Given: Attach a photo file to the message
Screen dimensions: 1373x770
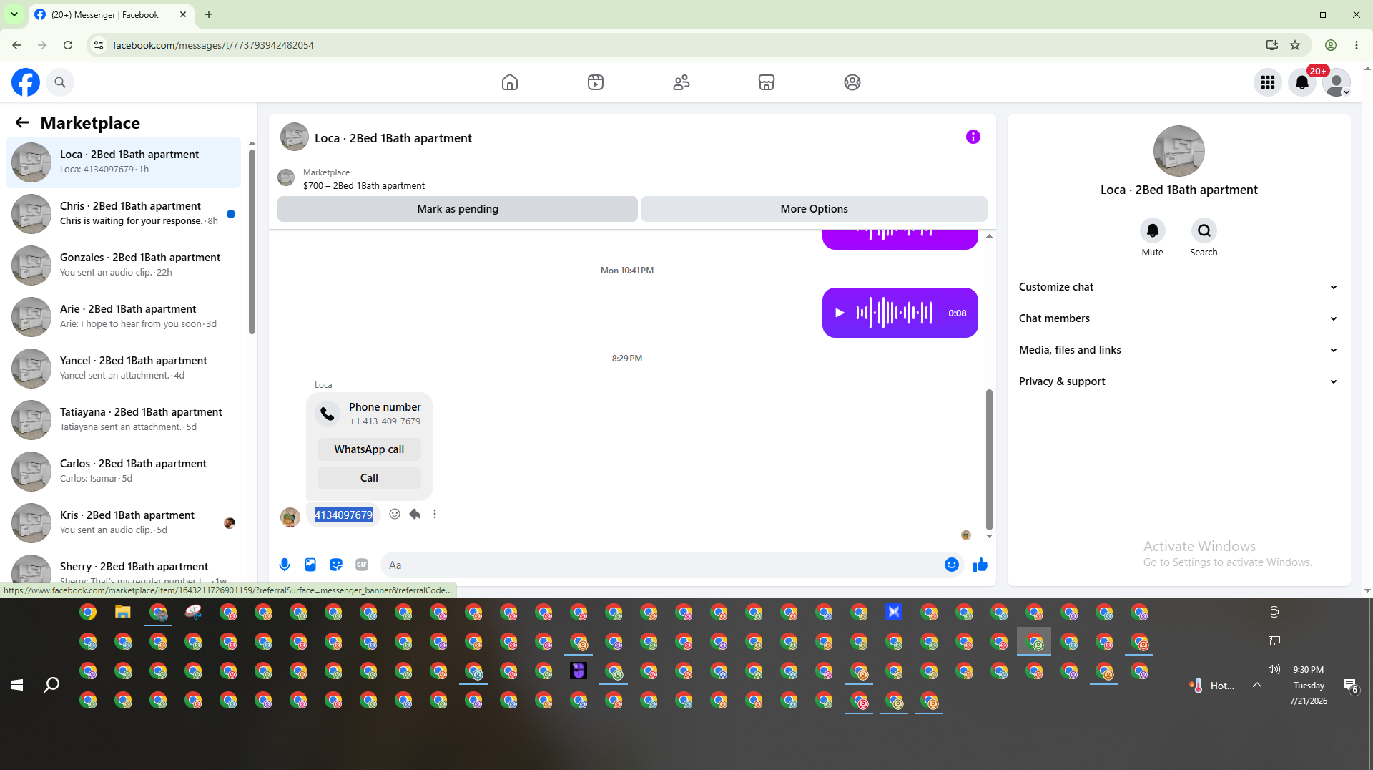Looking at the screenshot, I should 310,565.
